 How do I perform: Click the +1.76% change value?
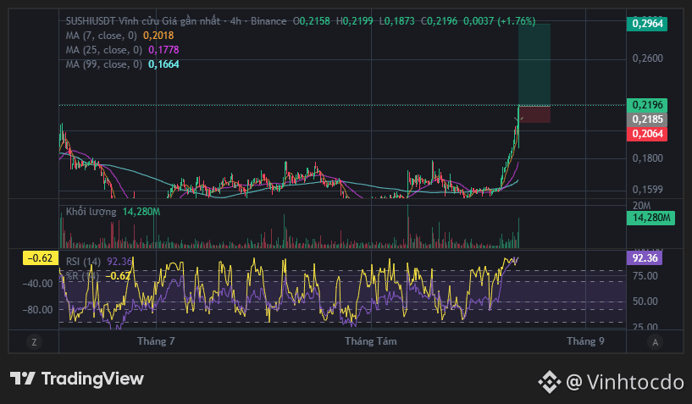click(517, 21)
